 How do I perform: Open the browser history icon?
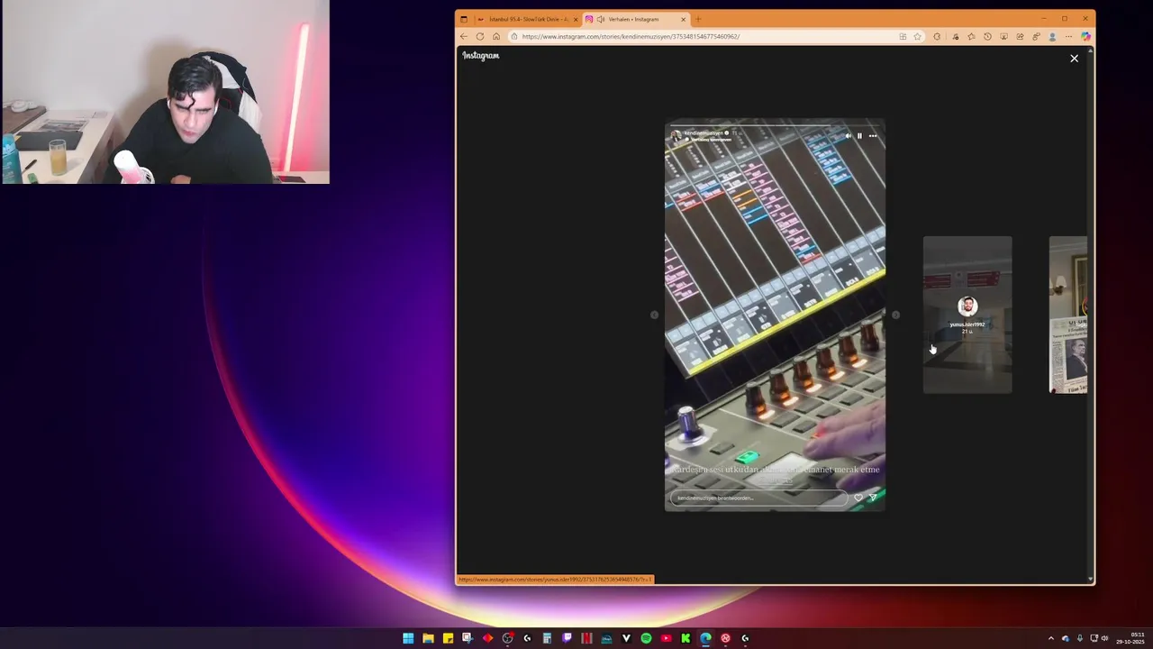tap(987, 37)
